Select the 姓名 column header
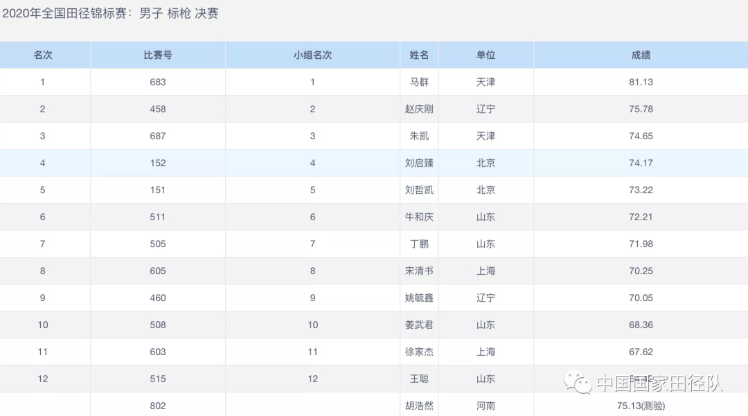This screenshot has width=748, height=416. (419, 55)
